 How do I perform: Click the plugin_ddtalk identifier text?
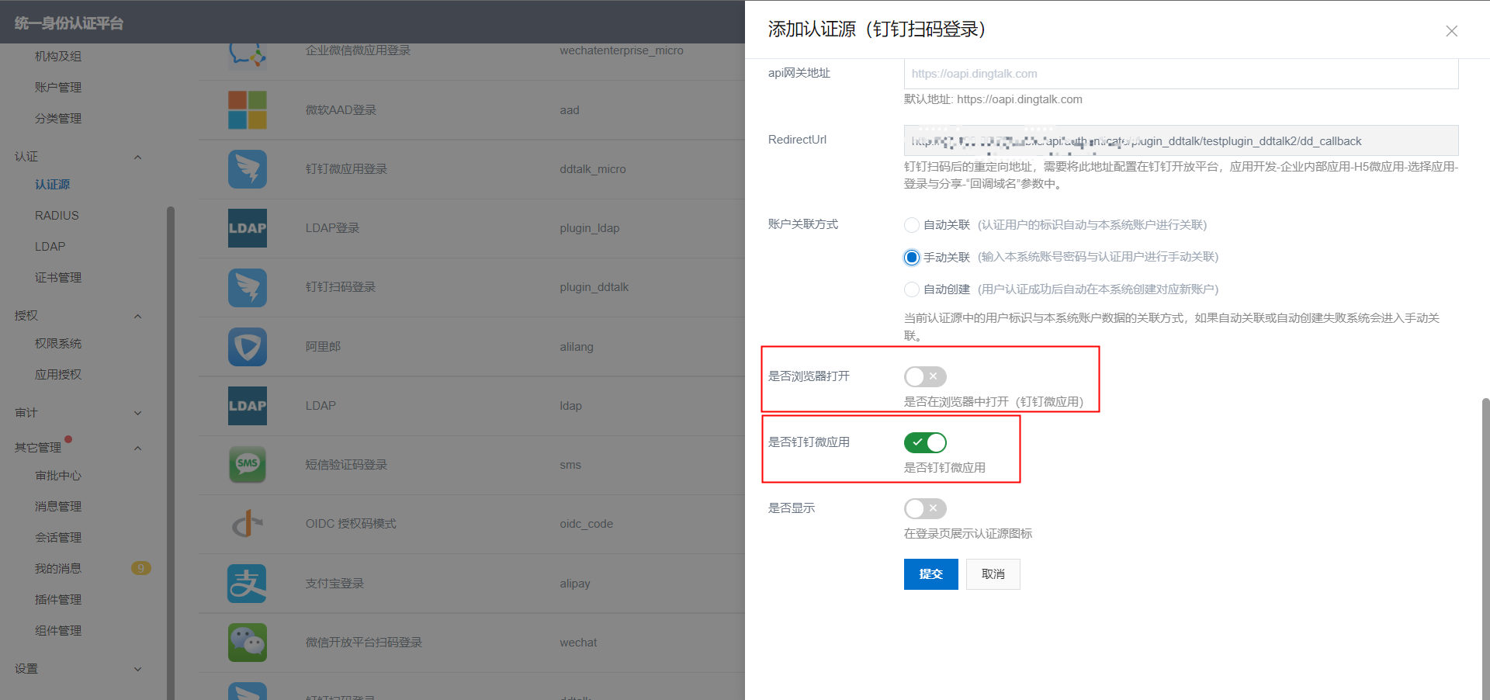click(594, 287)
